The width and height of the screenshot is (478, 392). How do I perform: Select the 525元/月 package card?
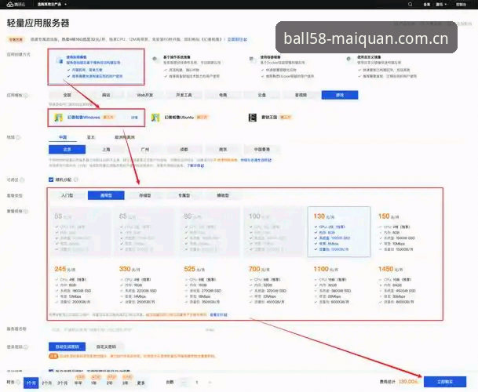210,285
